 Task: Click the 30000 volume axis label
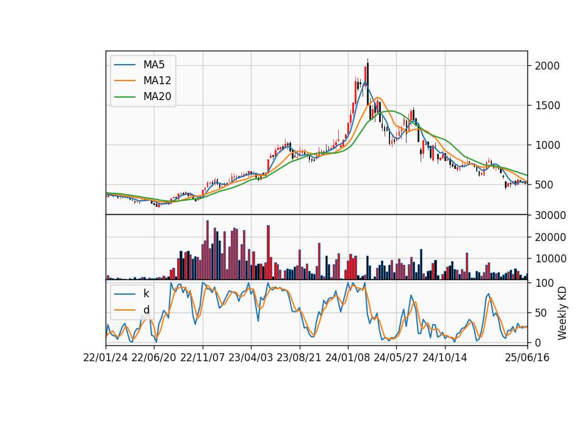(551, 215)
